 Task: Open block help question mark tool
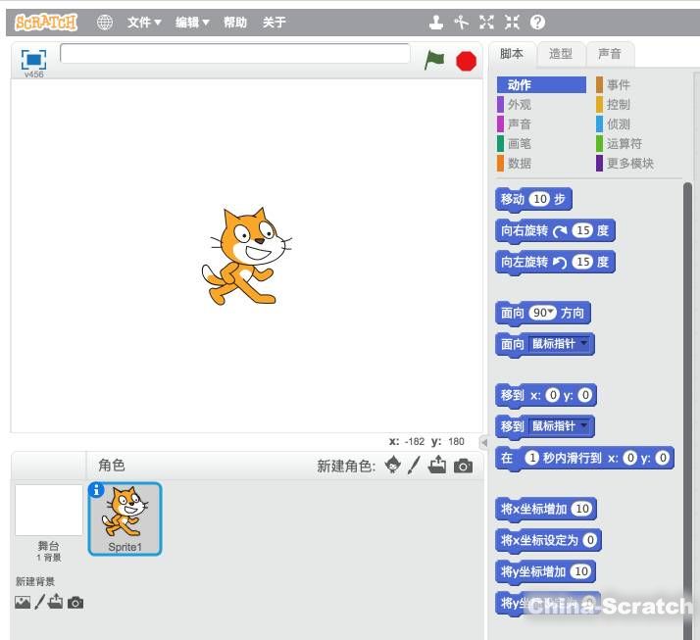pyautogui.click(x=537, y=23)
